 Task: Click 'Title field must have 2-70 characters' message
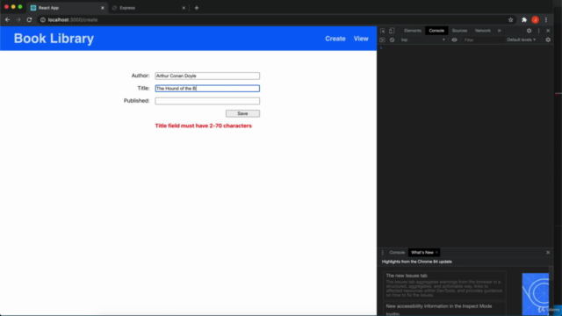[x=203, y=126]
